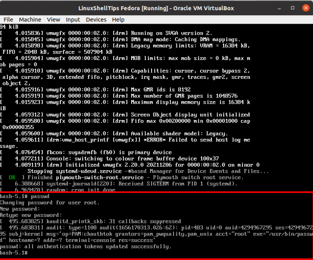This screenshot has height=260, width=313.
Task: Close the VirtualBox VM window
Action: coord(305,7)
